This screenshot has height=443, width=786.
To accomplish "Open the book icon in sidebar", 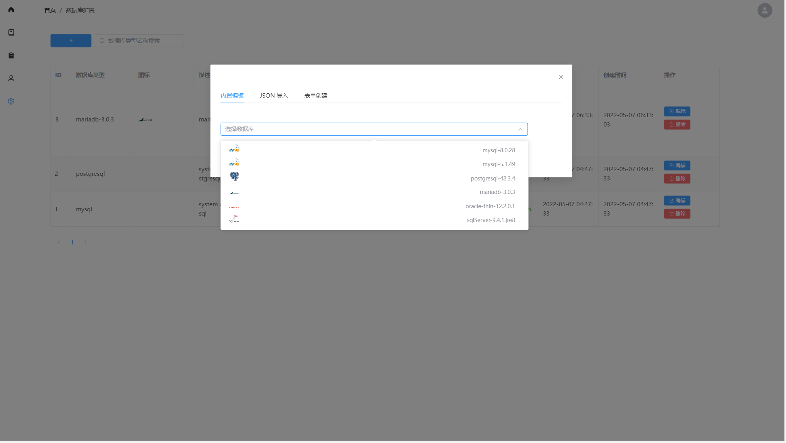I will tap(11, 32).
